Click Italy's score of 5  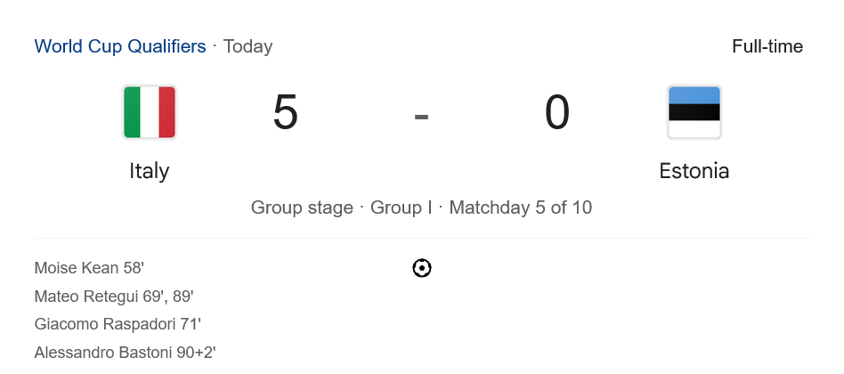(285, 113)
